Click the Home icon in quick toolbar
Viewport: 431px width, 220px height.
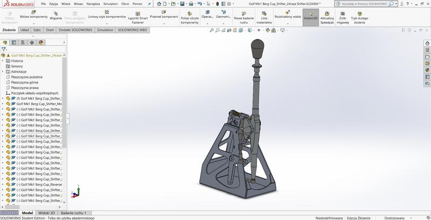pyautogui.click(x=159, y=4)
